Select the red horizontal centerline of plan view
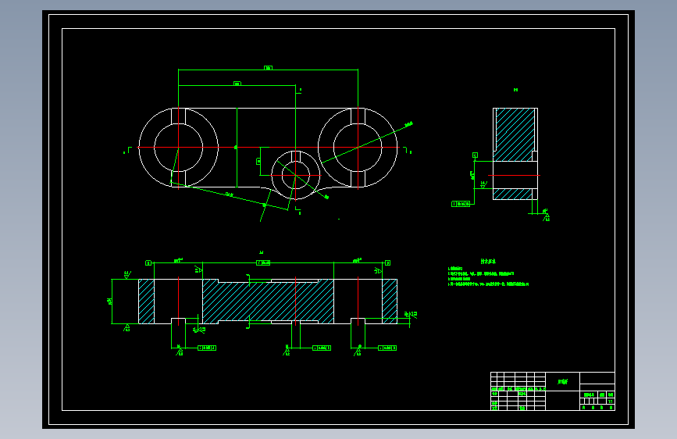The width and height of the screenshot is (677, 439). coord(268,148)
